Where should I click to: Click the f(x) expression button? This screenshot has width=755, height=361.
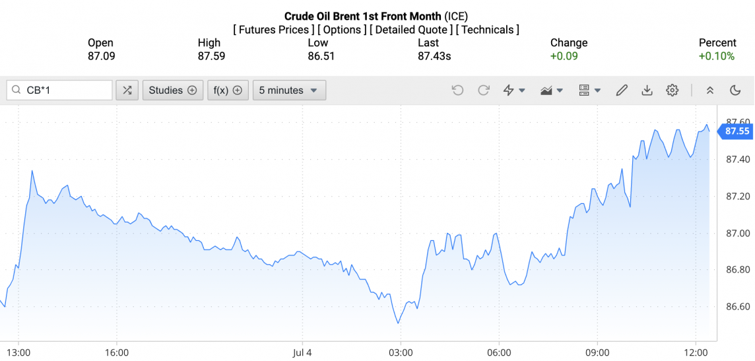pyautogui.click(x=228, y=90)
